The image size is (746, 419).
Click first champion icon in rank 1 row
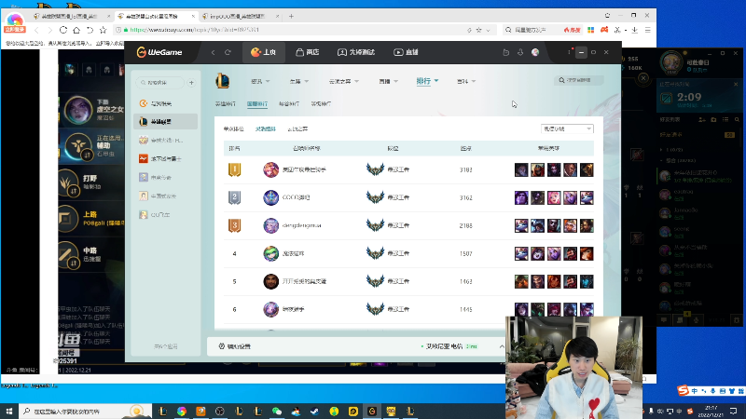(521, 169)
